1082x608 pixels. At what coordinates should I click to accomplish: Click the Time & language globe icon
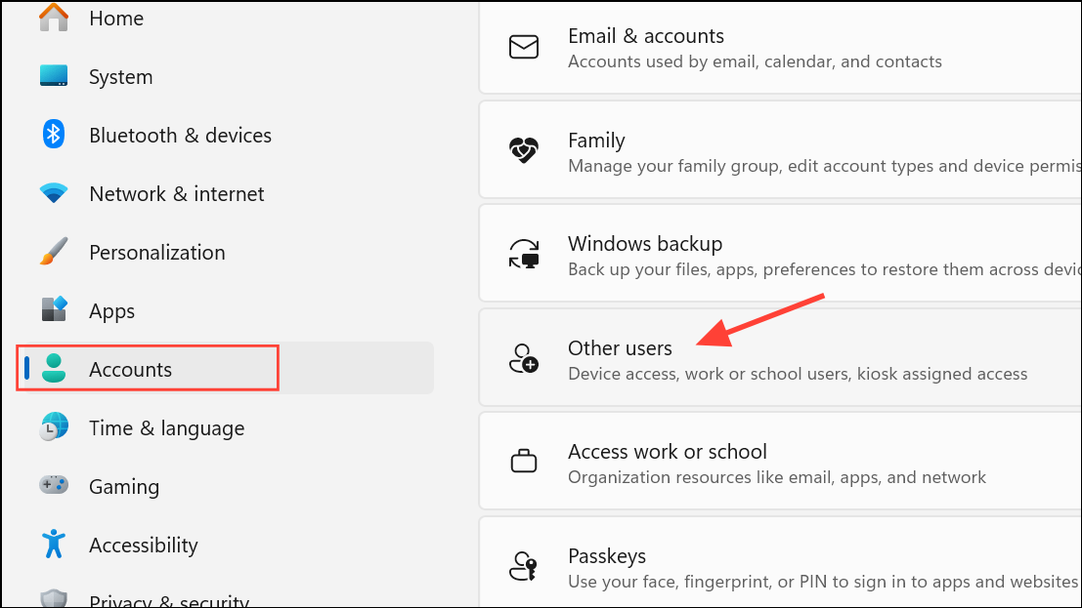[x=53, y=426]
